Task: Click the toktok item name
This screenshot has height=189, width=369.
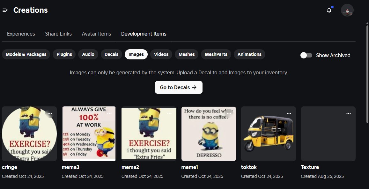Action: 249,167
